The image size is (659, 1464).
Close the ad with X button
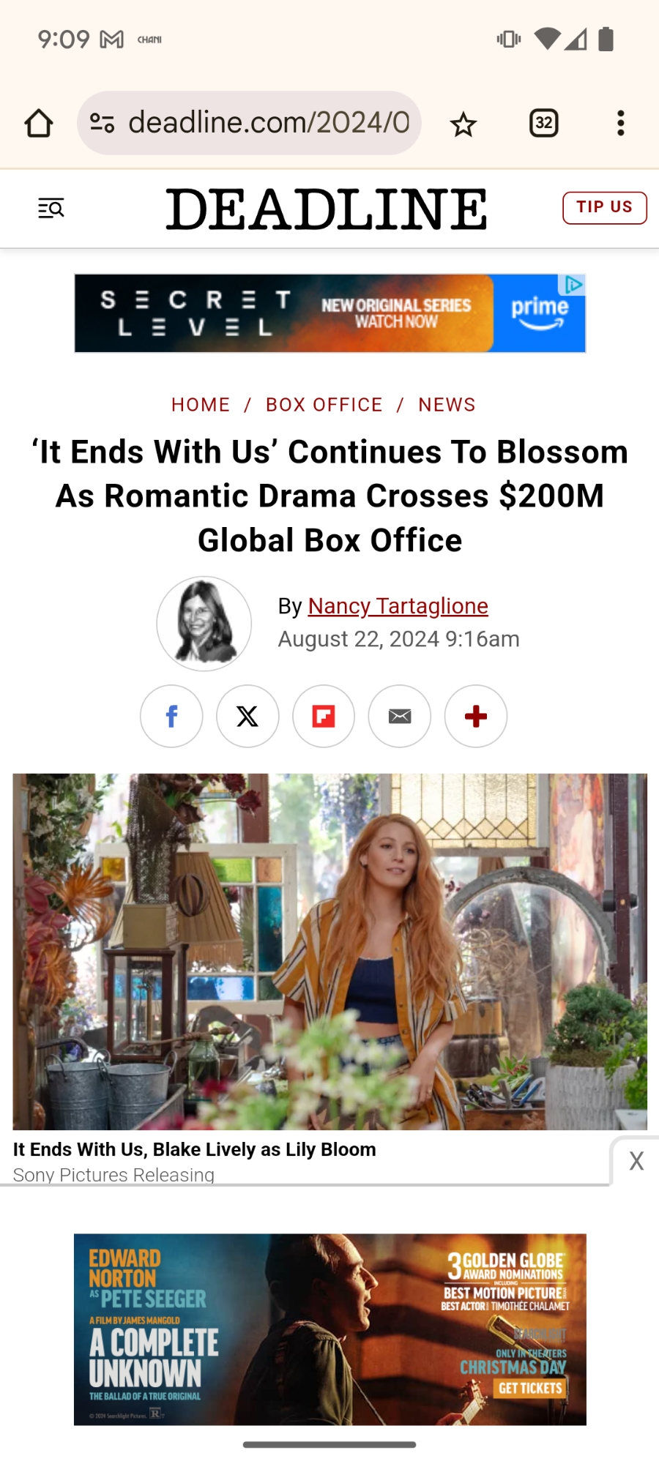tap(636, 1161)
